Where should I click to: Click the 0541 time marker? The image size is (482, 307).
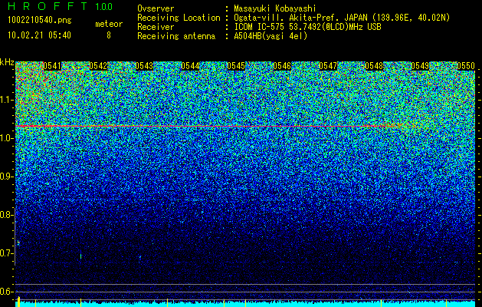click(52, 66)
